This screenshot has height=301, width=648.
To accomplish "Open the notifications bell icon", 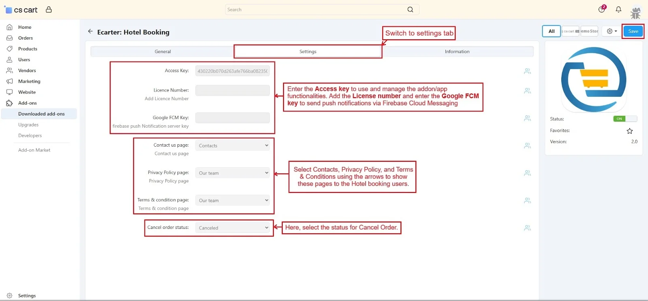I will point(618,9).
